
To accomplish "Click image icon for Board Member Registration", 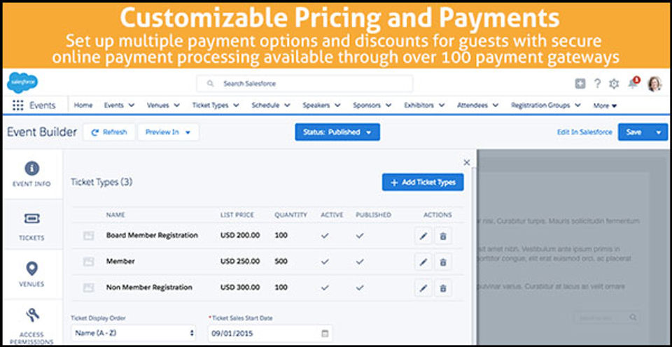I will point(88,236).
